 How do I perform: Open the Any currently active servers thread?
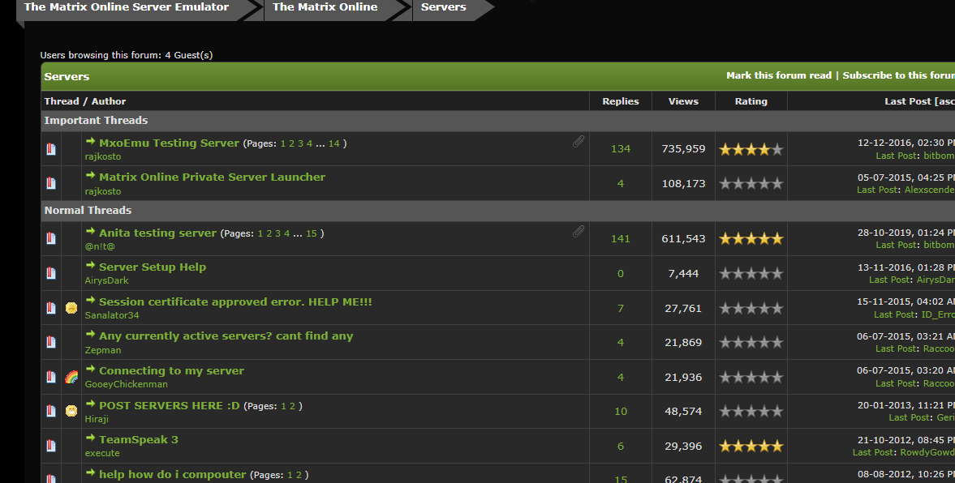coord(226,336)
